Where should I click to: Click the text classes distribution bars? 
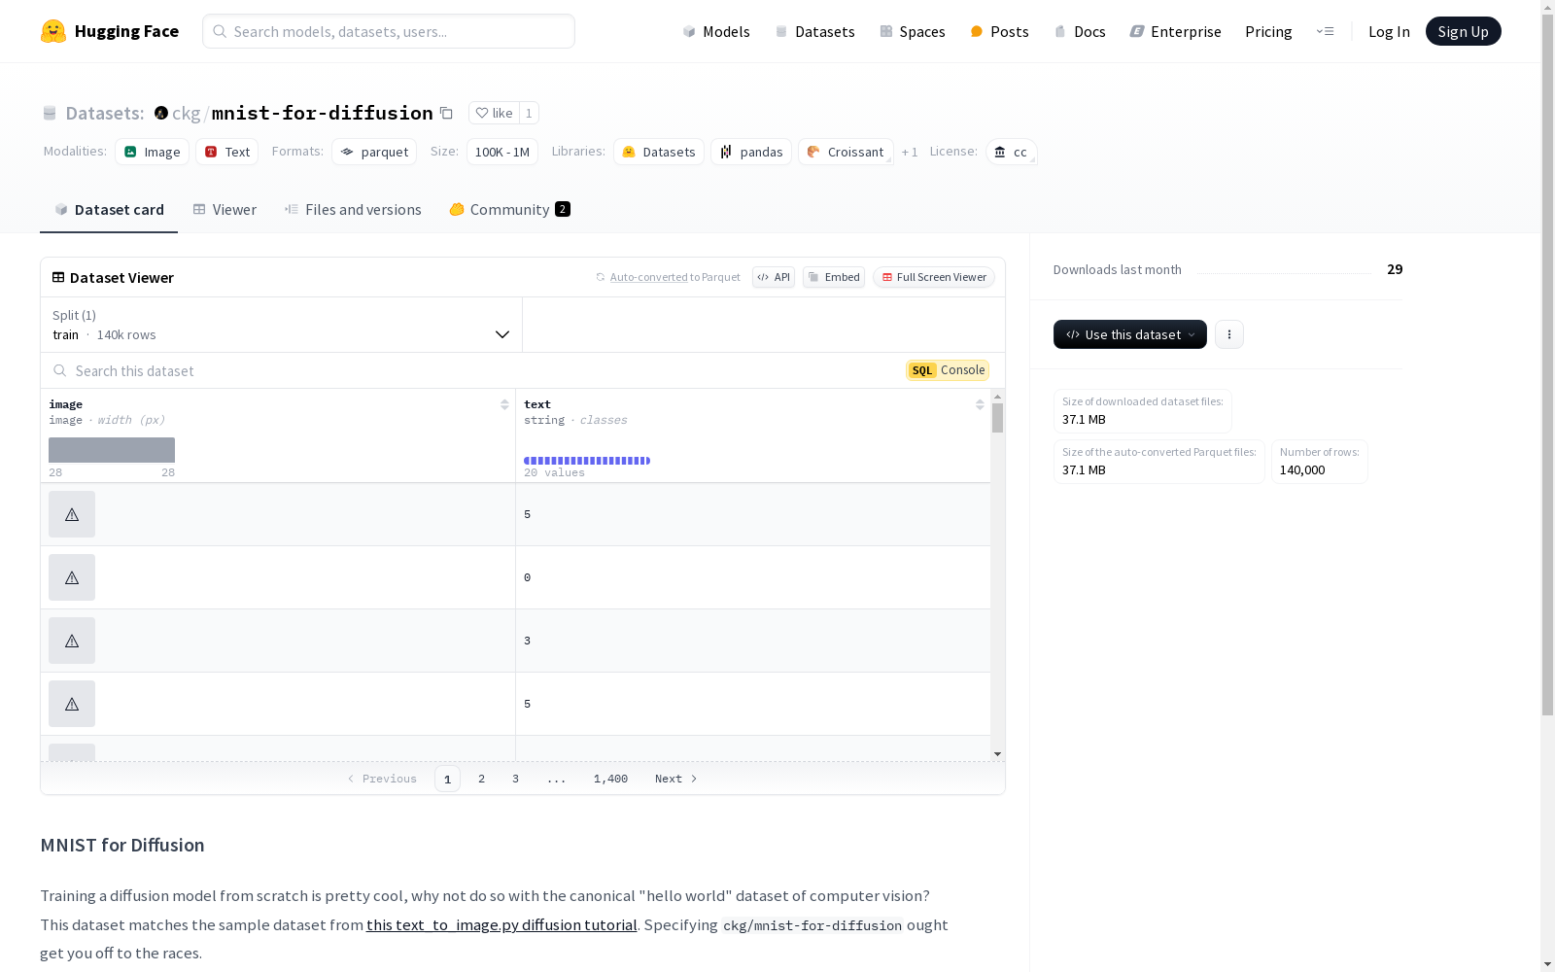pos(587,461)
